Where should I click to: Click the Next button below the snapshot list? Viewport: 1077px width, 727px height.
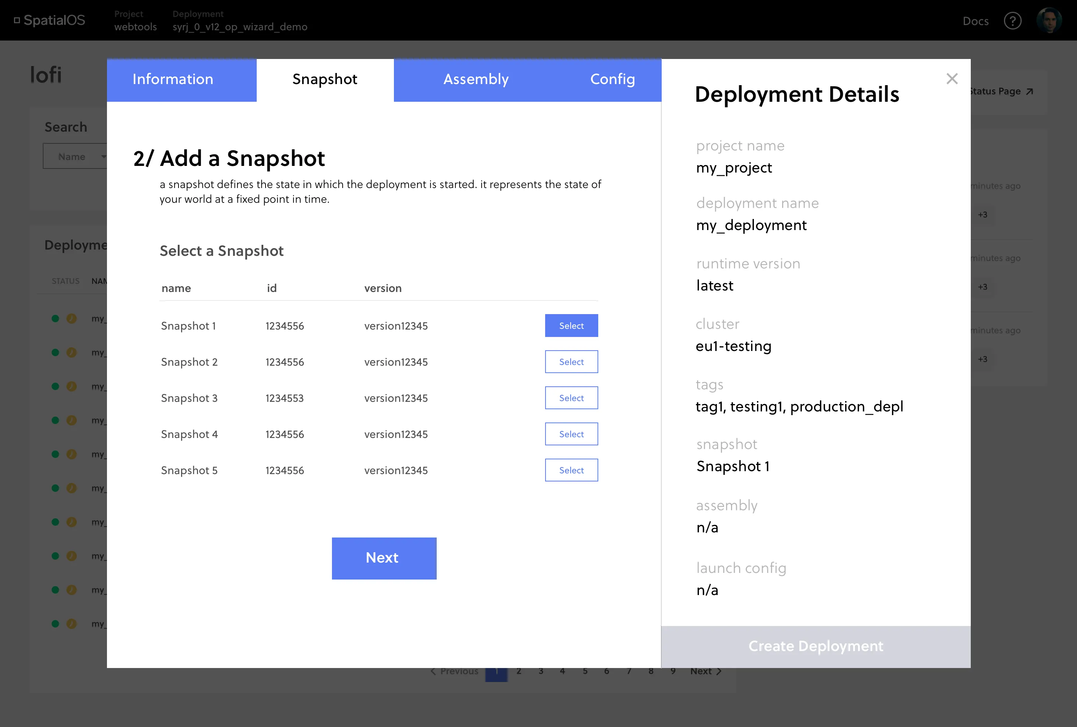click(x=383, y=558)
